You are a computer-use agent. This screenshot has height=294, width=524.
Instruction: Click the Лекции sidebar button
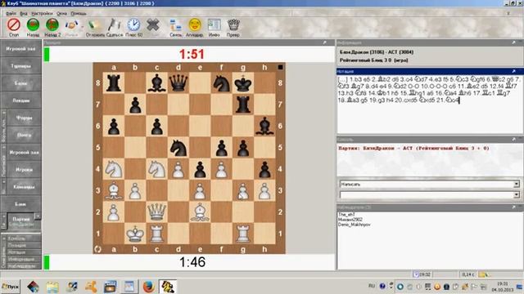(x=20, y=100)
